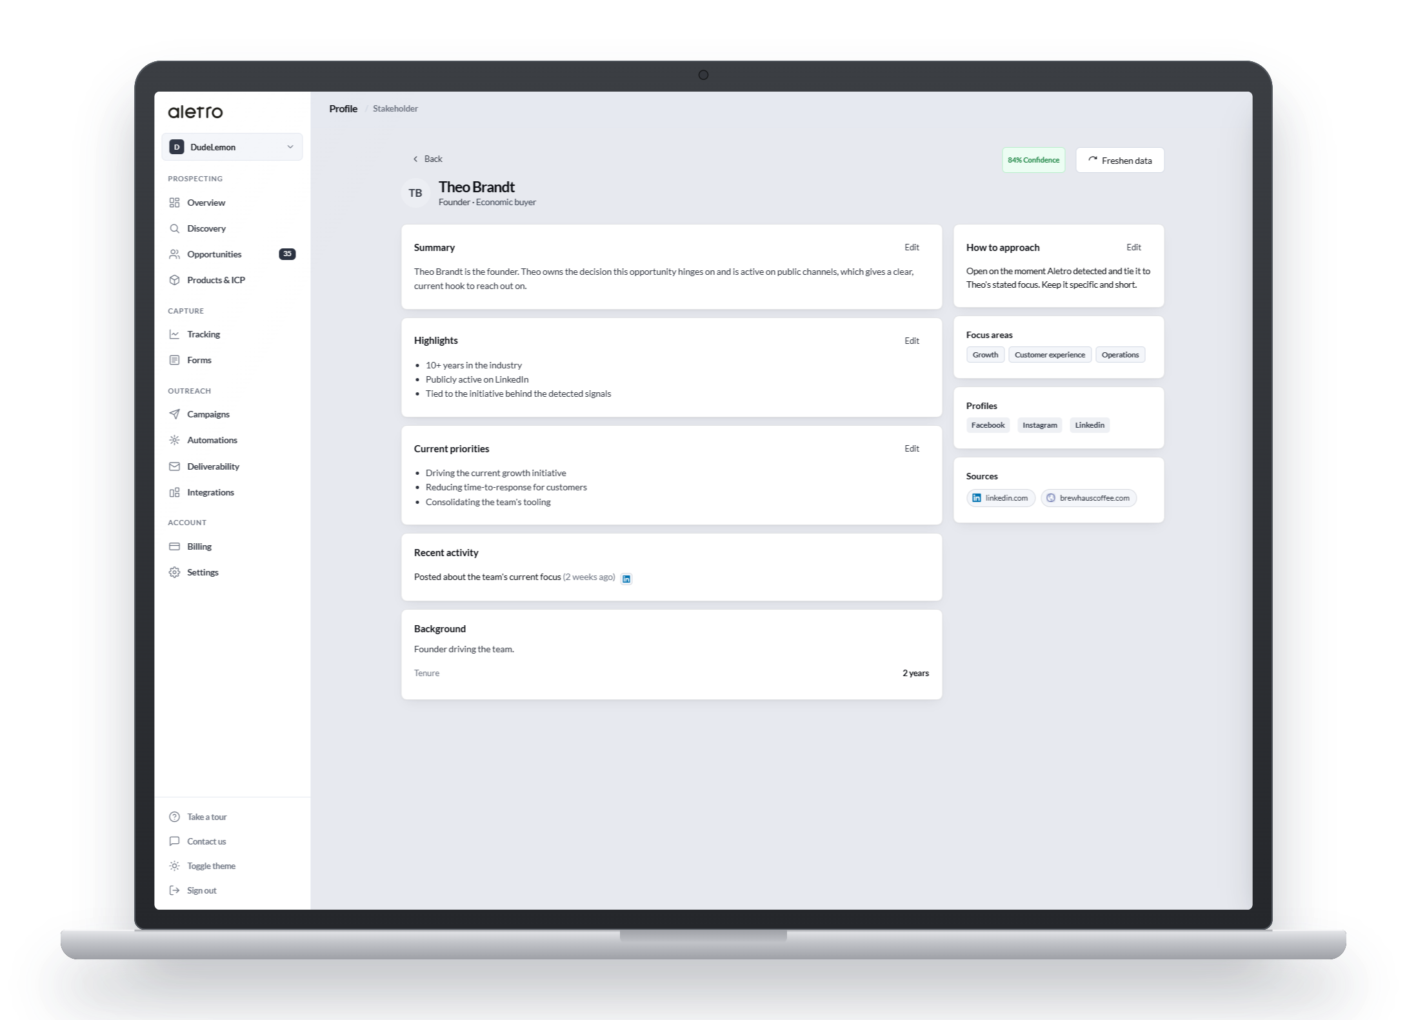The height and width of the screenshot is (1020, 1407).
Task: Edit How to approach card
Action: 1133,247
